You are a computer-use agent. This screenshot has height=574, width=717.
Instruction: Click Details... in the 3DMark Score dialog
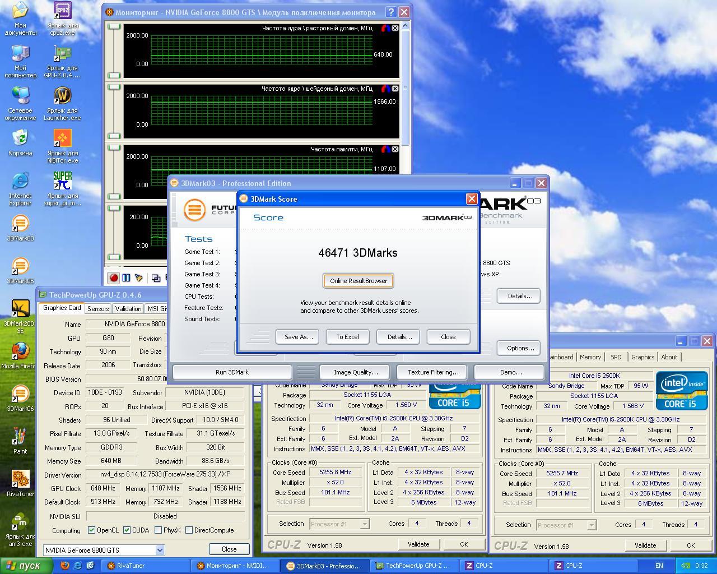point(399,337)
